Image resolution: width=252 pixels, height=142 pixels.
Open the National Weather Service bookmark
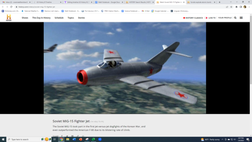[x=30, y=11]
